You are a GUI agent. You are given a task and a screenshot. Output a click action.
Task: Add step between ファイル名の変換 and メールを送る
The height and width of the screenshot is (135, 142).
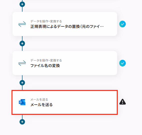pos(22,83)
